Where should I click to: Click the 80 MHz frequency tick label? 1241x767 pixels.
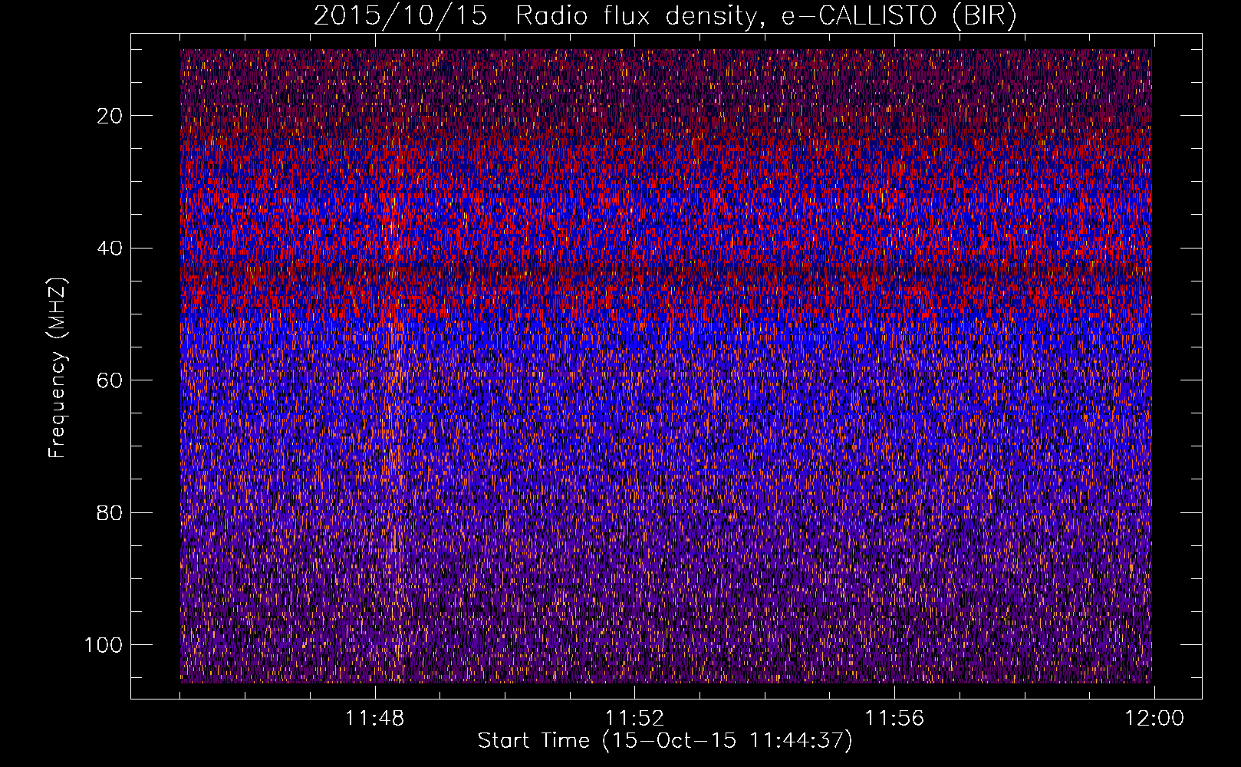point(110,513)
